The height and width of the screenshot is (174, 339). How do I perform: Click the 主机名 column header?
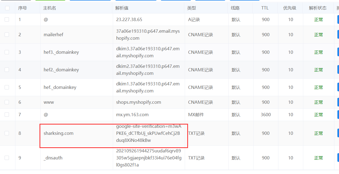[50, 8]
